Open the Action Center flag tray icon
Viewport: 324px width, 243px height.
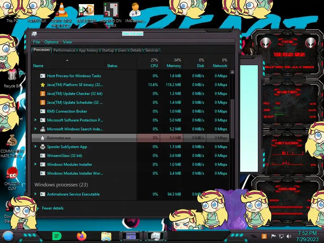pos(273,236)
